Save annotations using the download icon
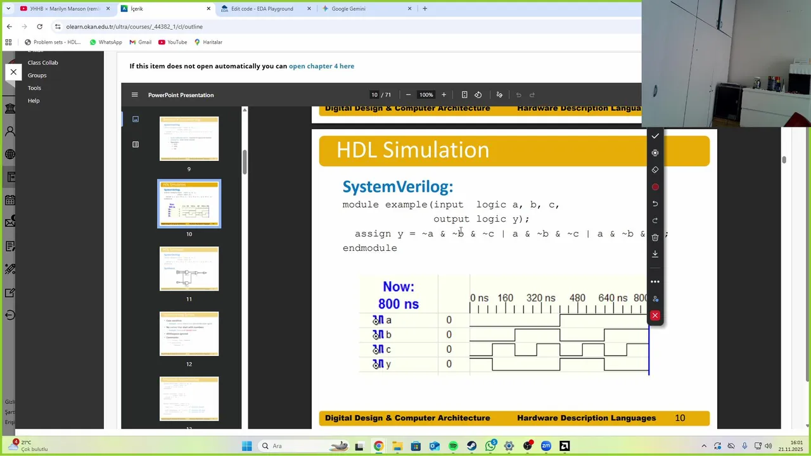Screen dimensions: 811x456 [x=655, y=254]
